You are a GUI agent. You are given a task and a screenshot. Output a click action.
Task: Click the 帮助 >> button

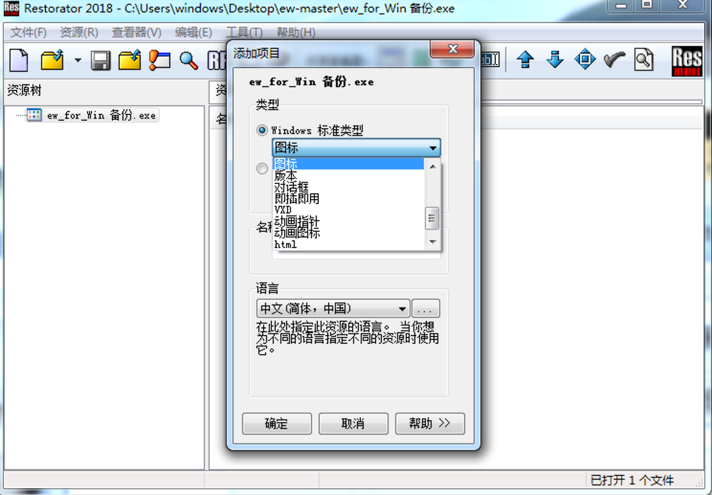pos(430,424)
